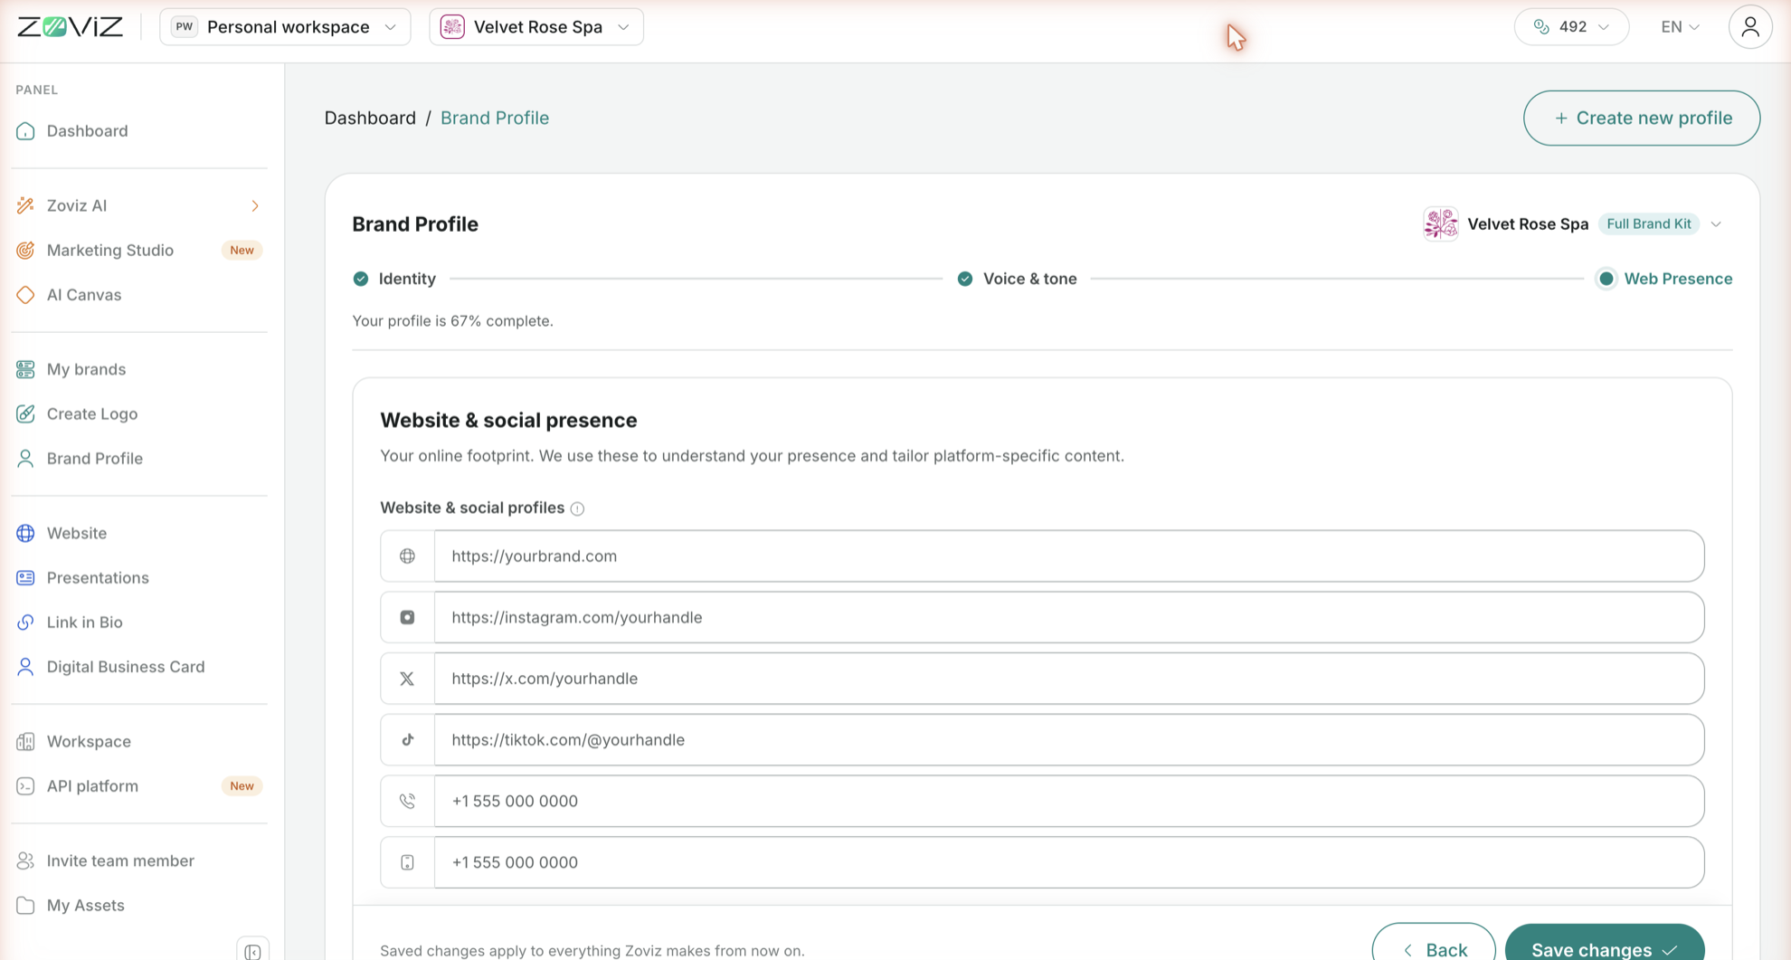Screen dimensions: 1791x960
Task: Click the Zoviz AI wand icon
Action: [25, 205]
